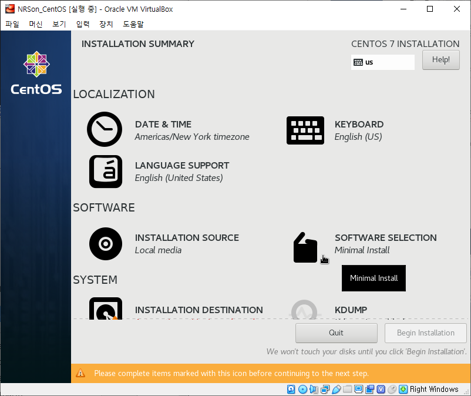Maximize the VirtualBox window
471x396 pixels.
430,9
